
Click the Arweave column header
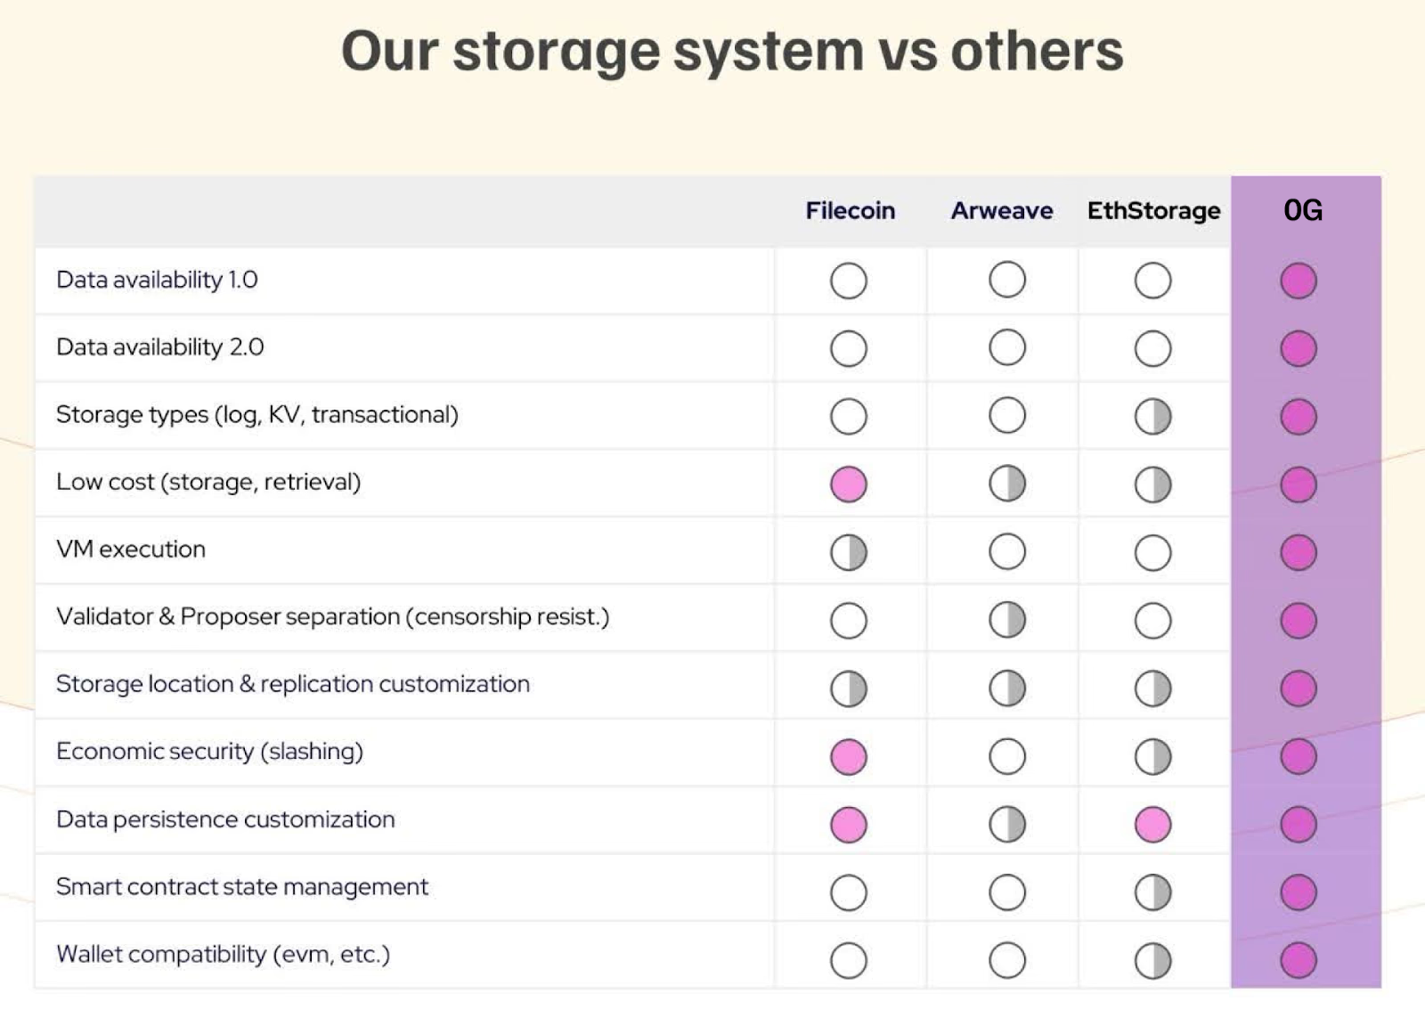click(1001, 210)
